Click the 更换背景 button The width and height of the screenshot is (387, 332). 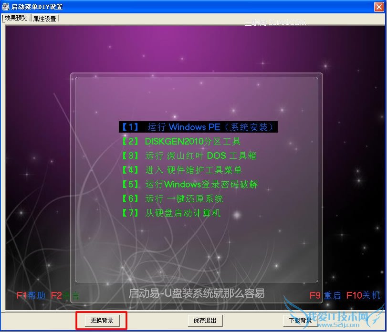[102, 320]
